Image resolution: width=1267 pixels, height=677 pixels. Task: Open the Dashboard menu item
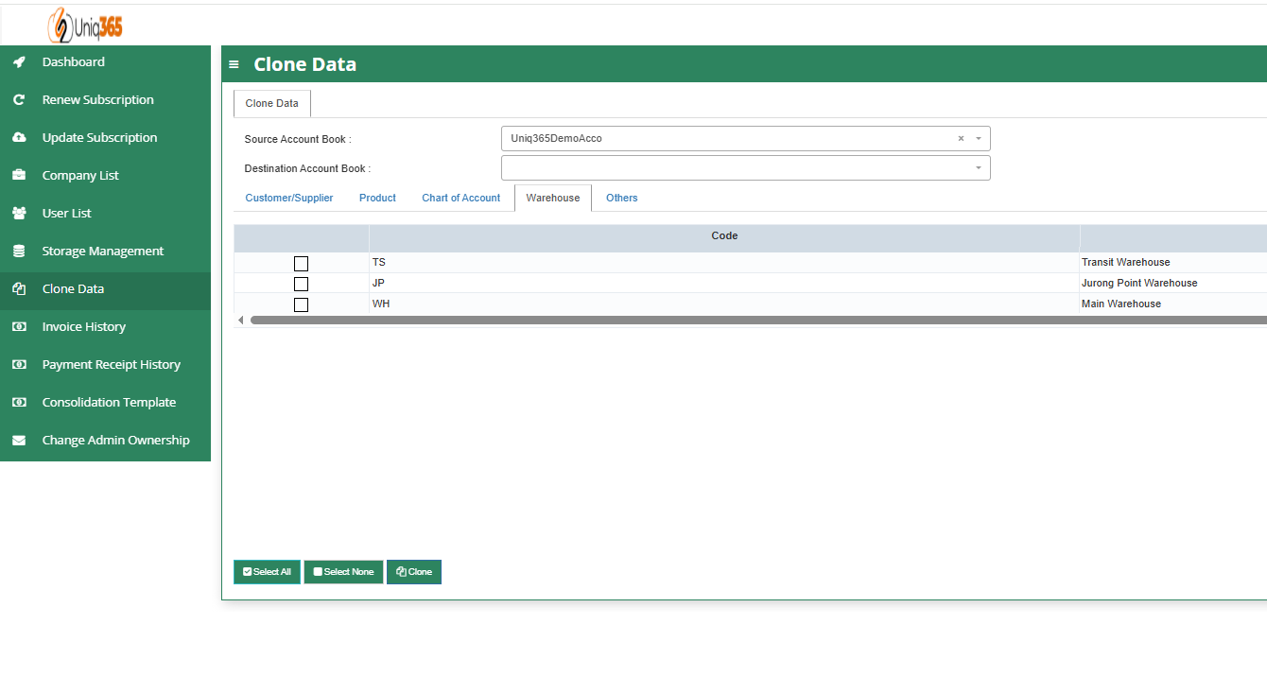point(105,62)
